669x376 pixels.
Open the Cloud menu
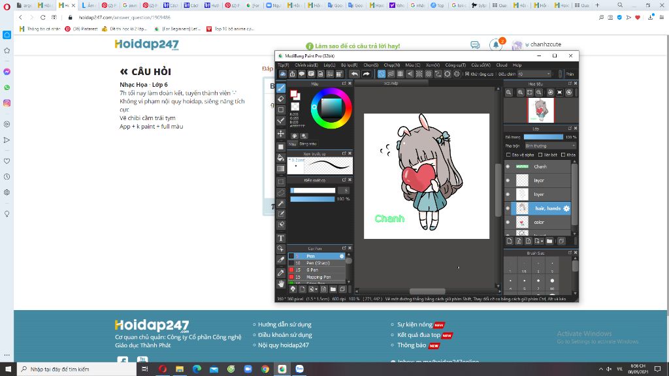coord(501,65)
